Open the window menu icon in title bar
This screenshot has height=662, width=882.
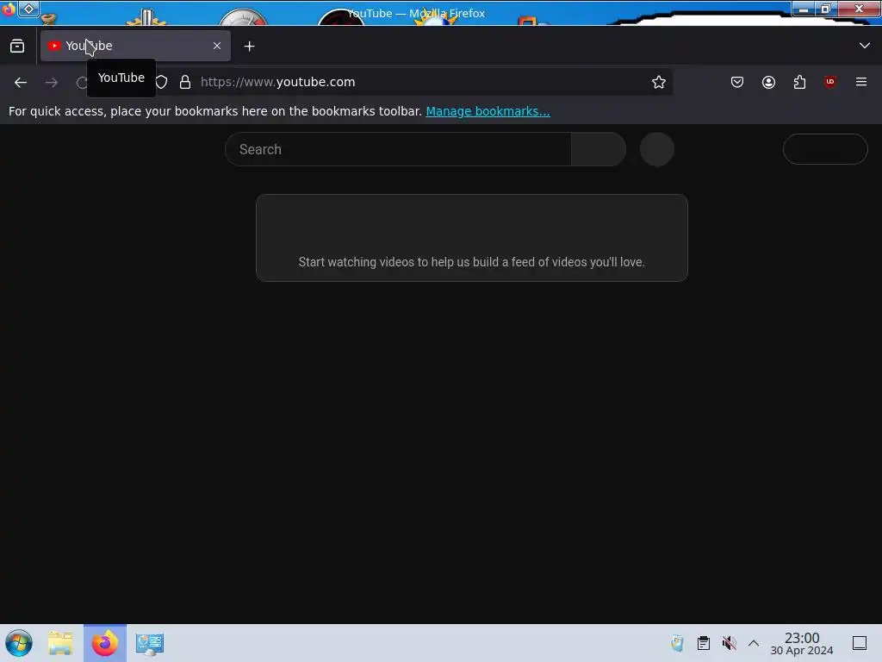pyautogui.click(x=9, y=9)
